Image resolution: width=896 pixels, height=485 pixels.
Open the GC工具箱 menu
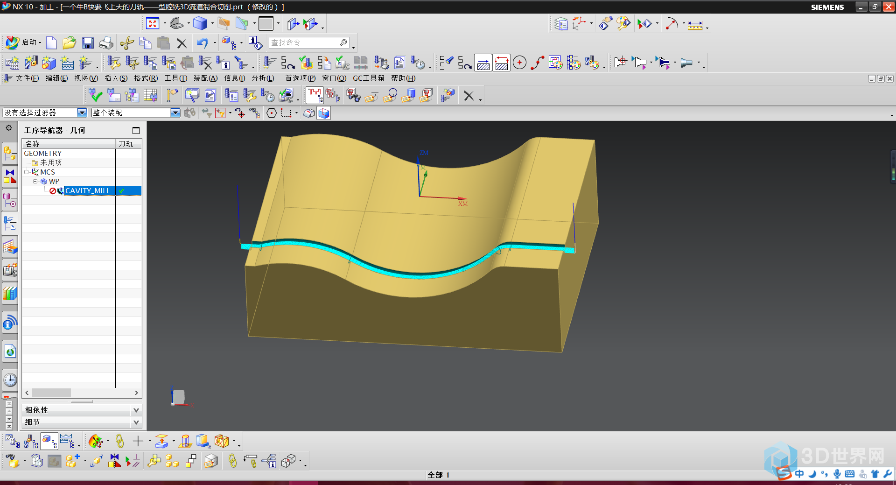[x=368, y=78]
